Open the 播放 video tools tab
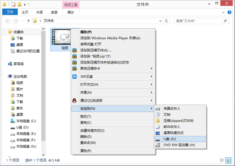The width and height of the screenshot is (235, 166). [x=71, y=12]
